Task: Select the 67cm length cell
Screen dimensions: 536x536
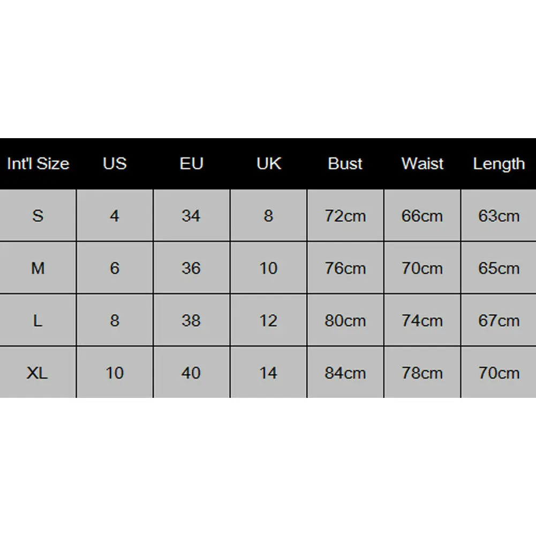Action: [x=499, y=320]
